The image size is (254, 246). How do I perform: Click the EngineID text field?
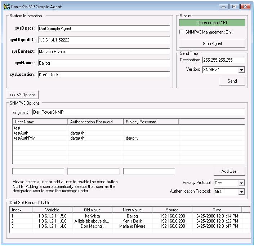click(138, 112)
